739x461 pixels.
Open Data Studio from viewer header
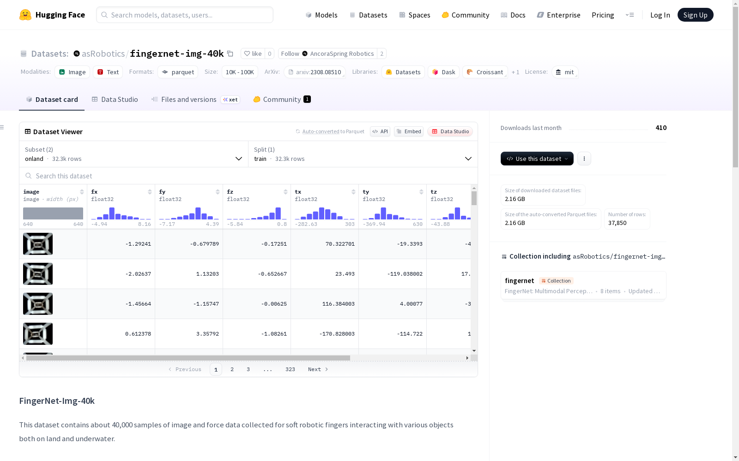[x=450, y=131]
